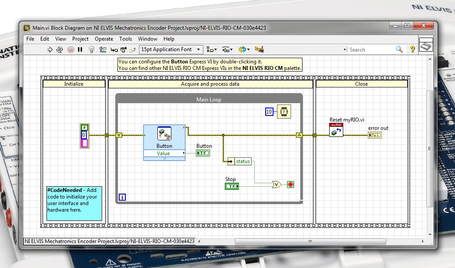This screenshot has height=268, width=455.
Task: Pause execution using the Pause icon
Action: point(79,49)
